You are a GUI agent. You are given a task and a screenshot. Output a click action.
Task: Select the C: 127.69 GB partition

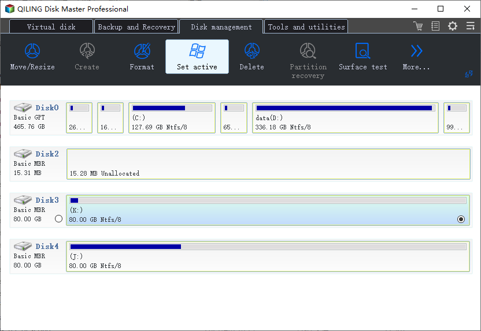click(x=172, y=118)
